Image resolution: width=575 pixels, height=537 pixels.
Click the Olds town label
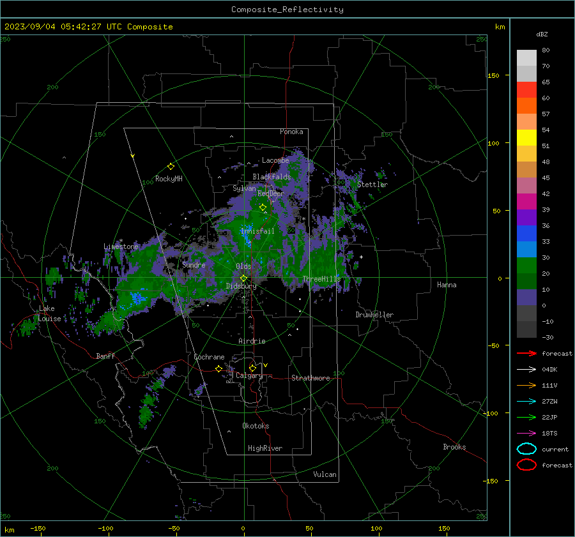243,266
